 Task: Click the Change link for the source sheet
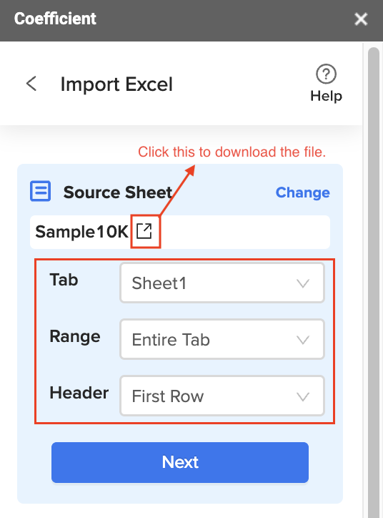[302, 192]
